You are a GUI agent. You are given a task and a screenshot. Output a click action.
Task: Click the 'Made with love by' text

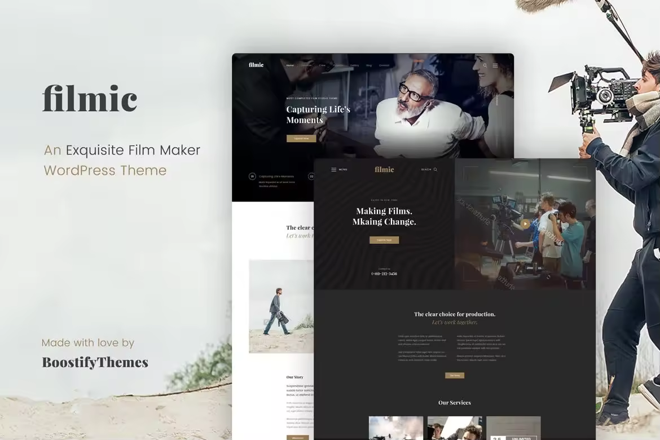tap(88, 343)
